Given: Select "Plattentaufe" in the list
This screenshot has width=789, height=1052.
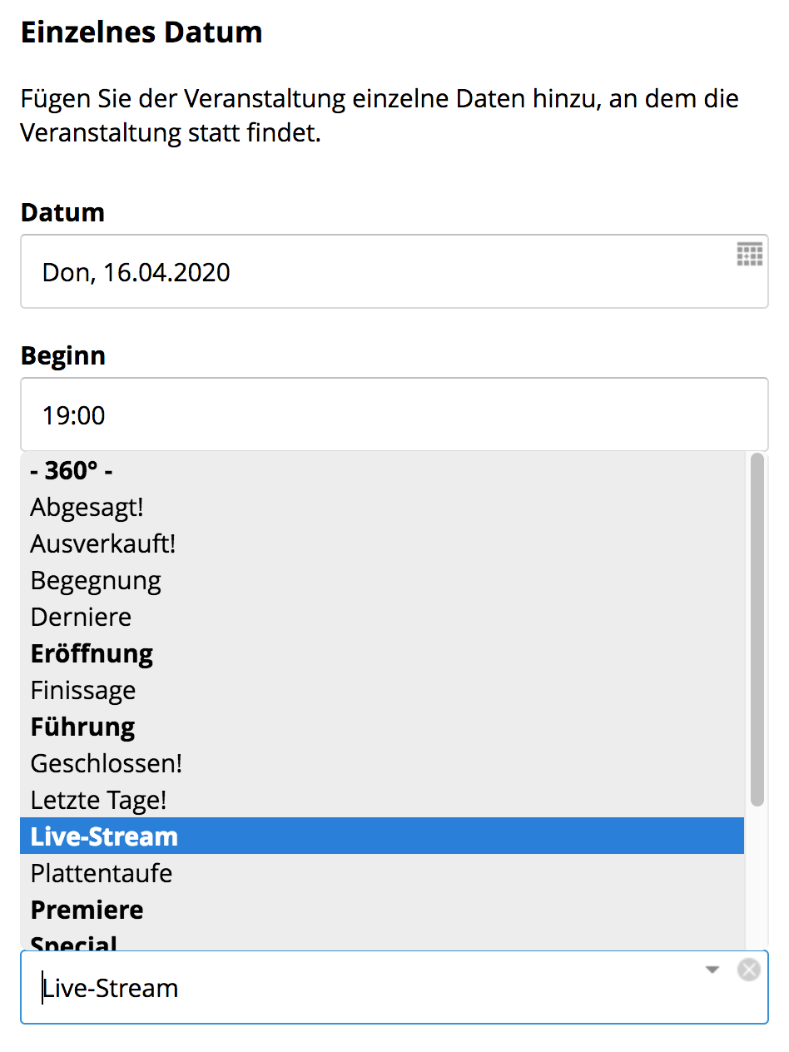Looking at the screenshot, I should pos(382,873).
